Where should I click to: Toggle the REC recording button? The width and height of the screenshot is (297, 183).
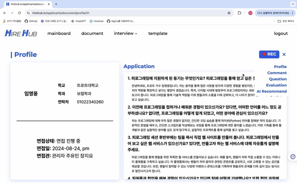pos(269,54)
